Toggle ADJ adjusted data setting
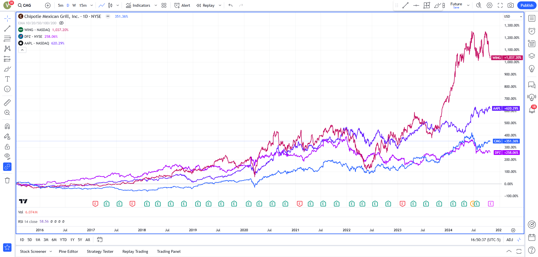538x257 pixels. coord(510,240)
